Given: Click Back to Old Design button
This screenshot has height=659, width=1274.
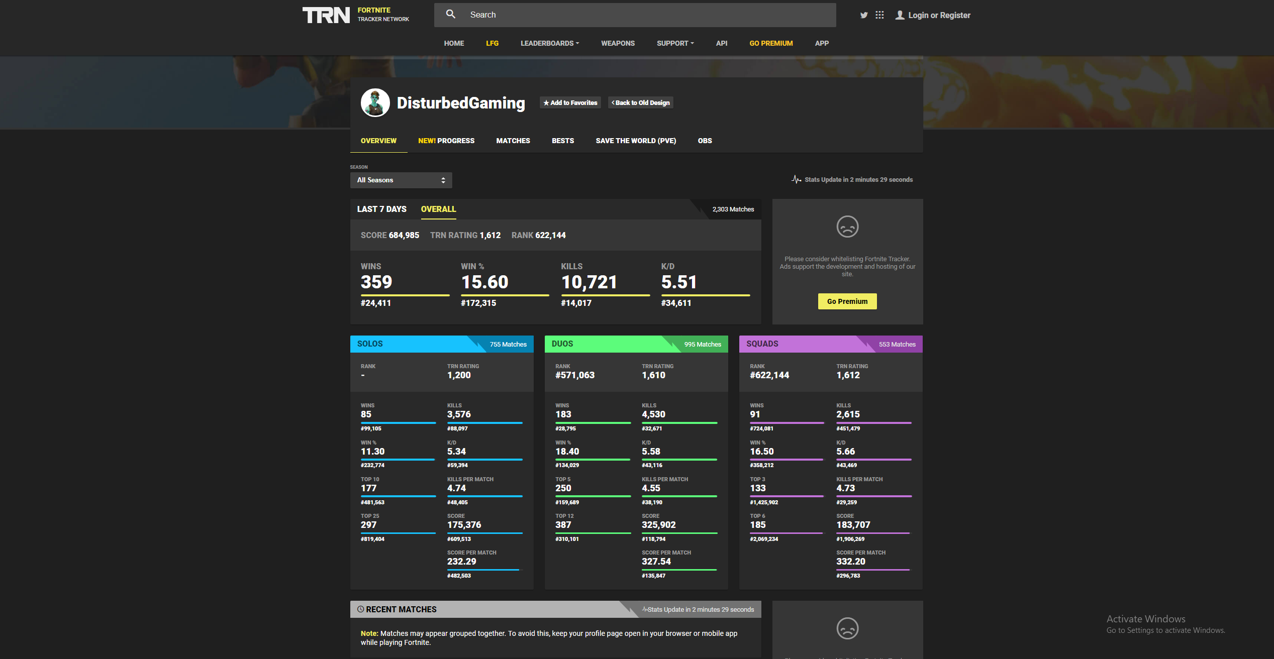Looking at the screenshot, I should [x=640, y=102].
